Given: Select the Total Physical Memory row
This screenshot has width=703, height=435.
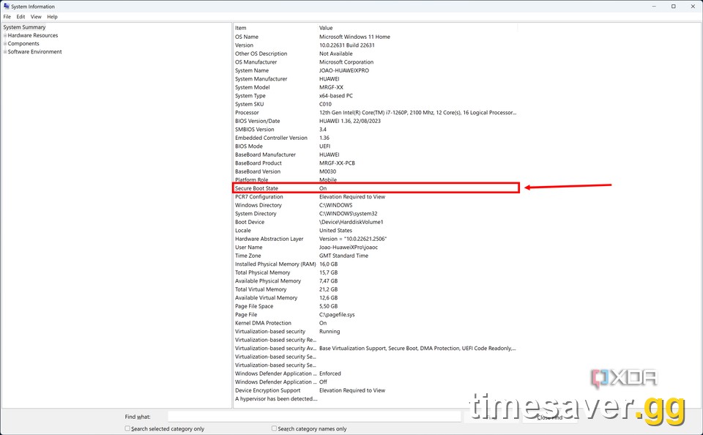Looking at the screenshot, I should tap(375, 272).
